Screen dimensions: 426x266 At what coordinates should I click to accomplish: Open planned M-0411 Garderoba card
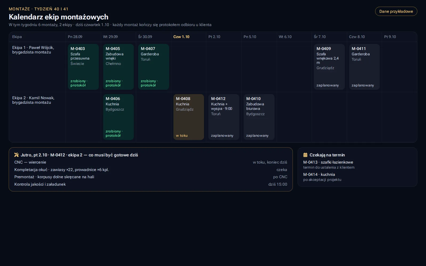[x=364, y=67]
